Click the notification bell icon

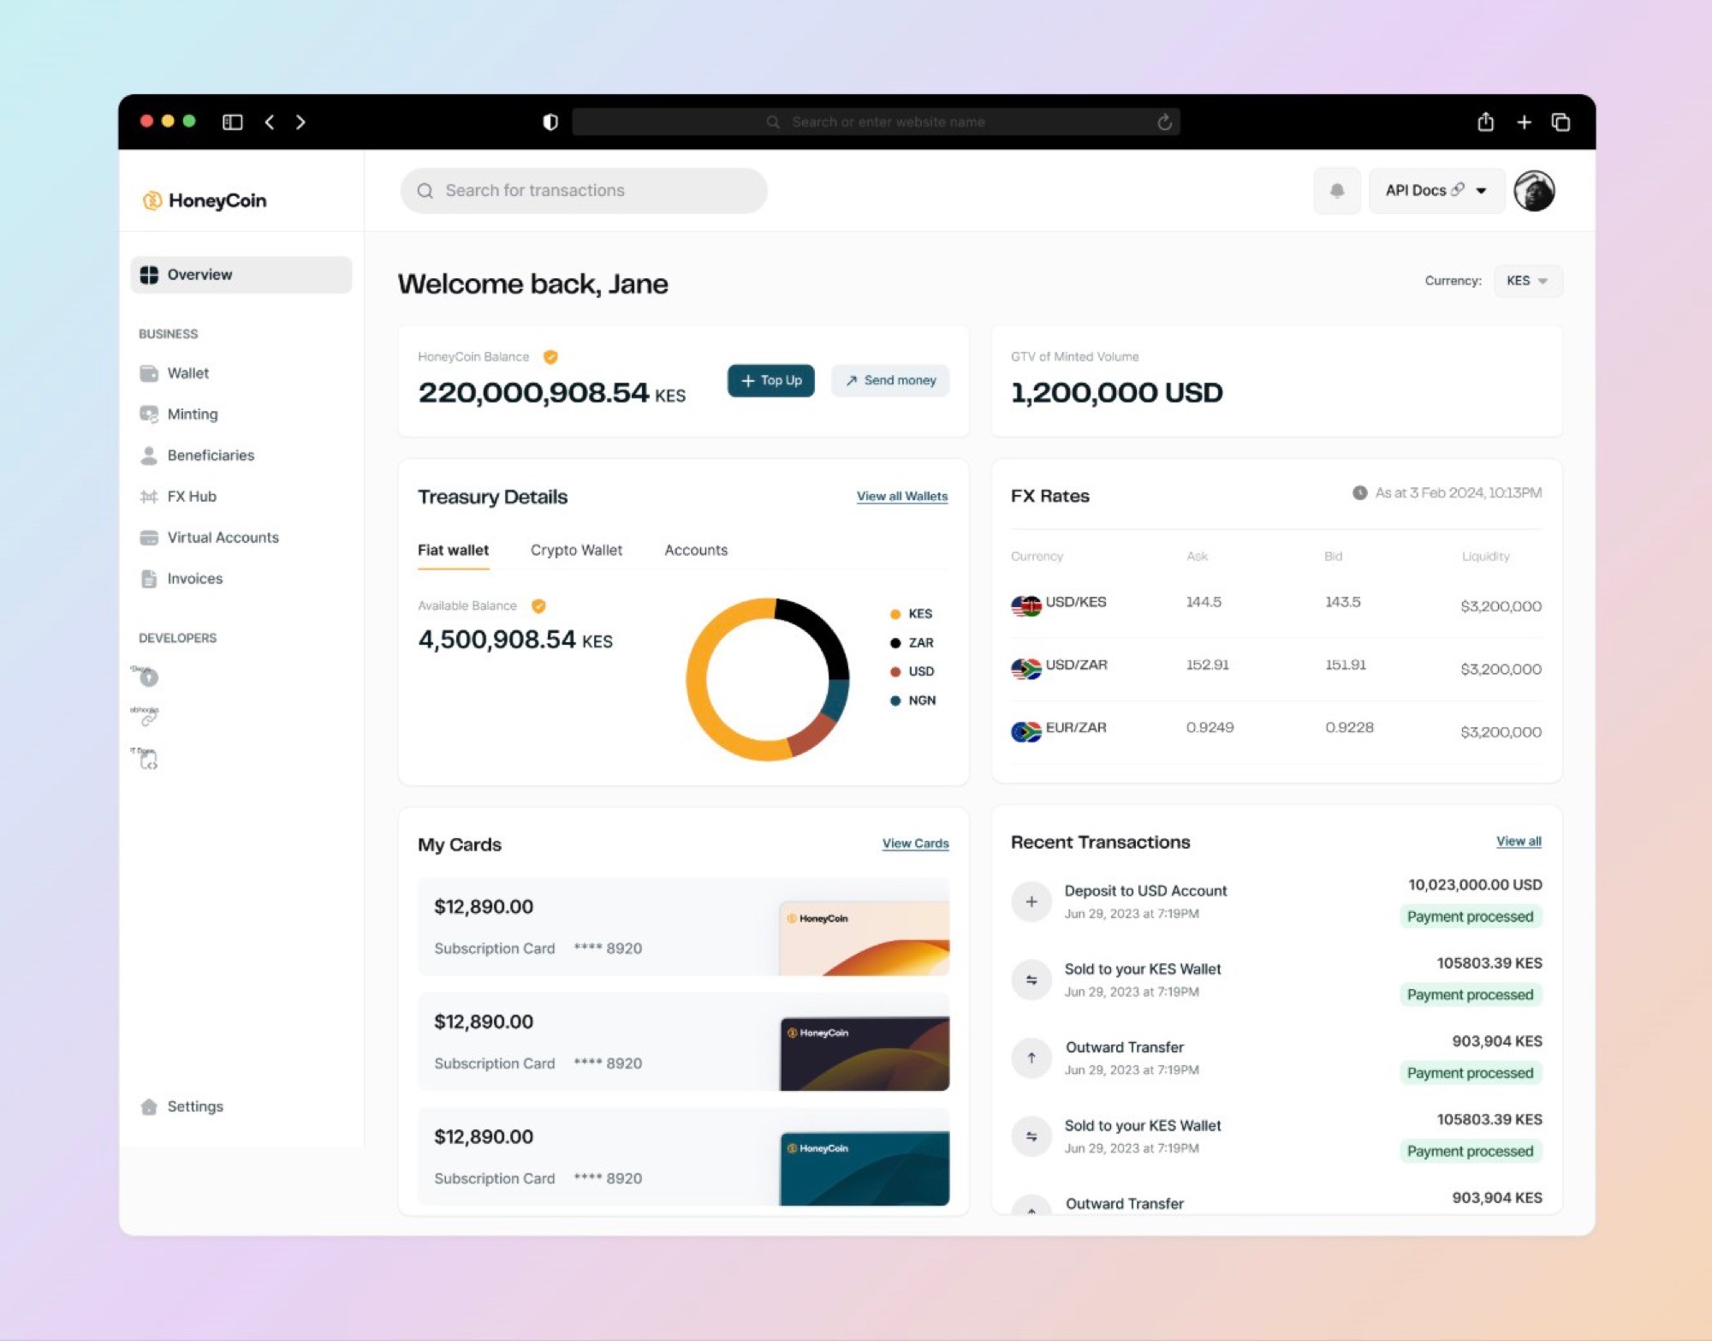[1337, 190]
